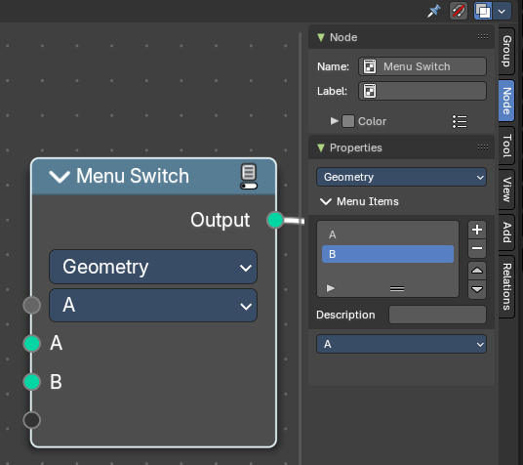Switch to the Group sidebar tab
This screenshot has width=523, height=465.
506,51
